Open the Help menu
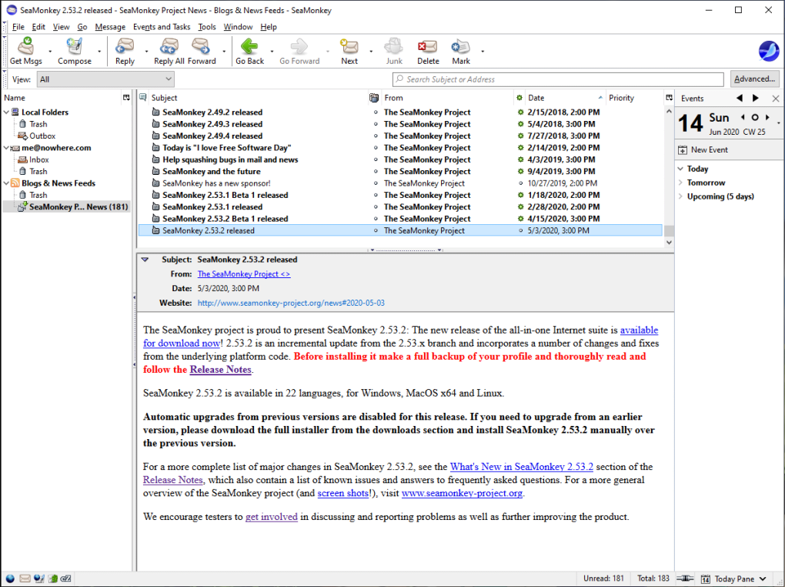 269,27
